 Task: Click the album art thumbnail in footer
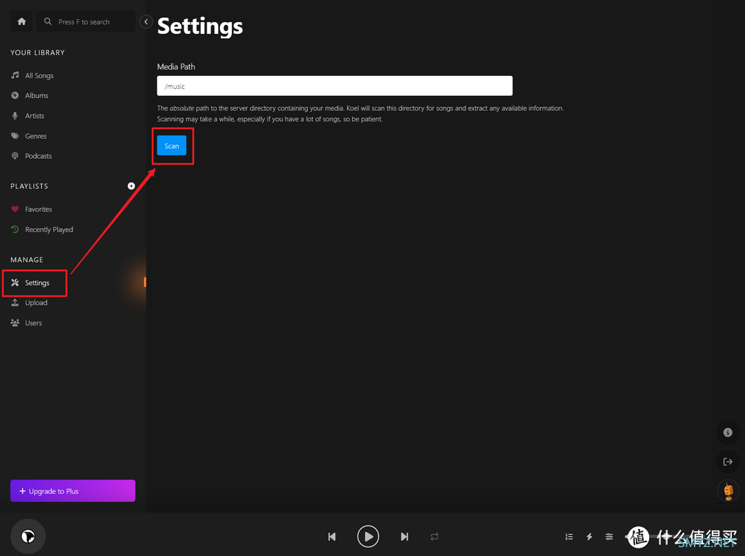pyautogui.click(x=28, y=536)
